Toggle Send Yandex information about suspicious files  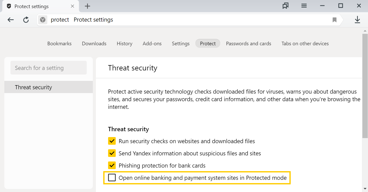(112, 153)
